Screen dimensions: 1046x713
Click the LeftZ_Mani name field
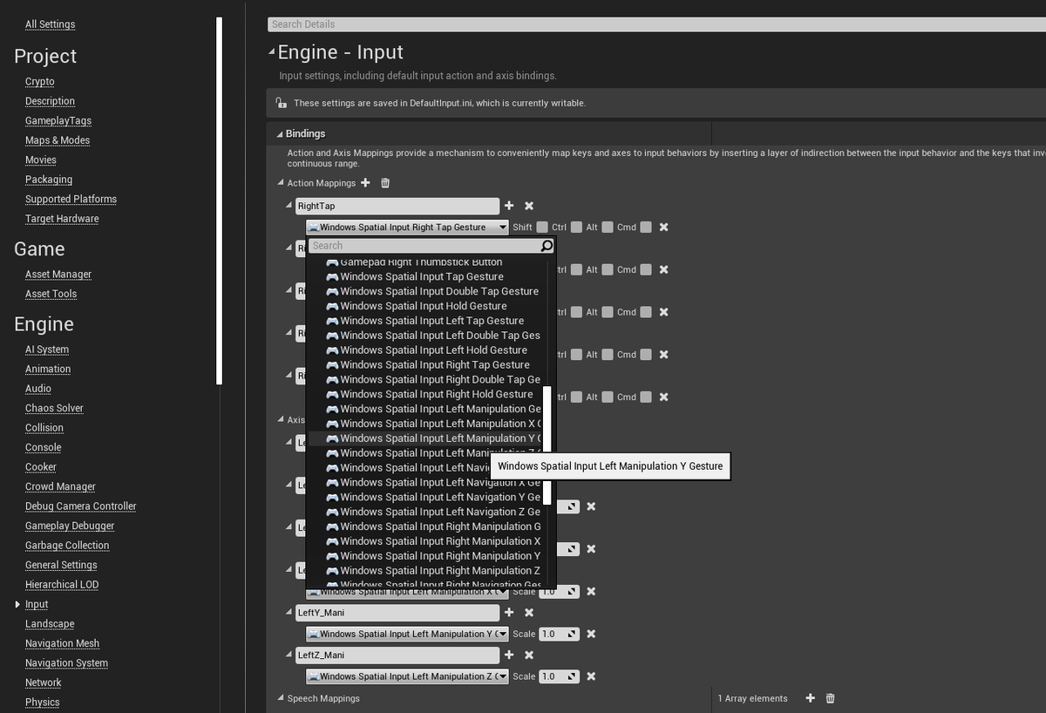click(x=397, y=655)
